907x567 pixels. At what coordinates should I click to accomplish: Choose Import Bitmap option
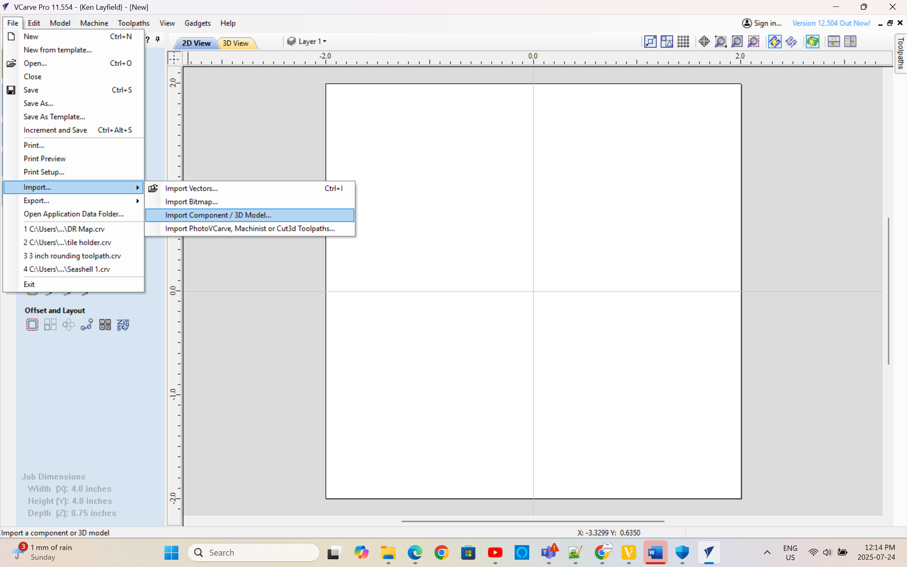click(x=250, y=202)
